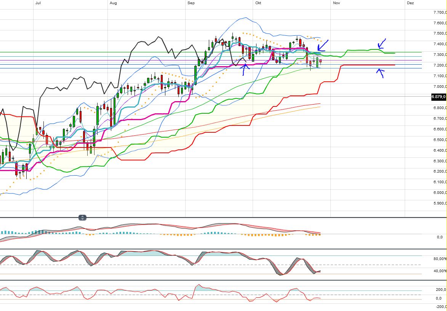Click the Sep label on the time axis

click(191, 3)
